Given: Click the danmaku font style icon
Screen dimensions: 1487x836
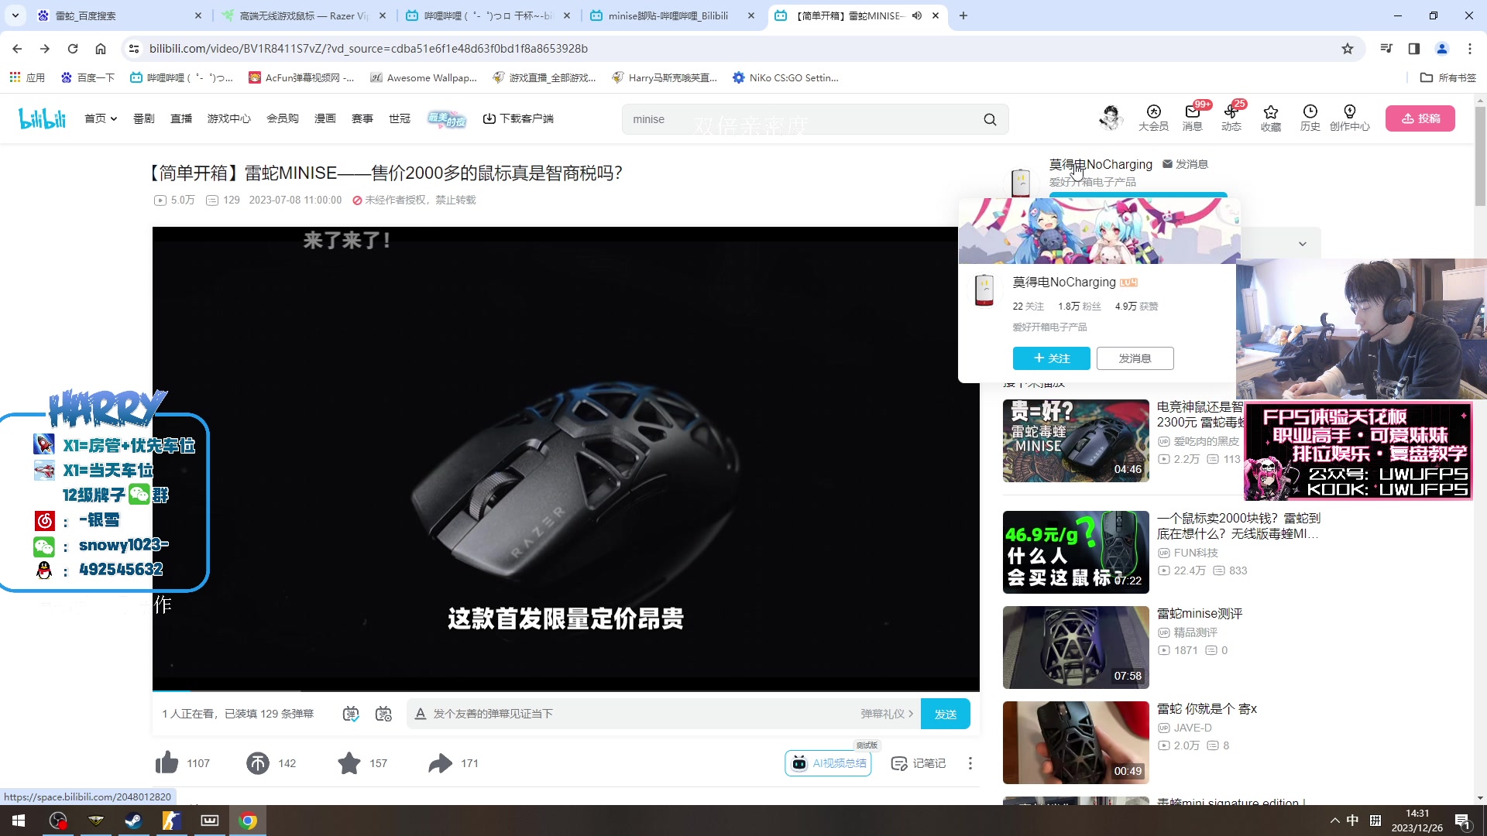Looking at the screenshot, I should pyautogui.click(x=421, y=714).
